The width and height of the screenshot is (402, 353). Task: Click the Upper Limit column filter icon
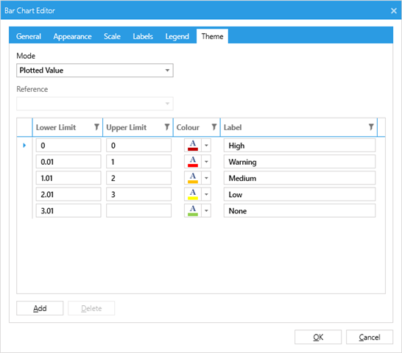tap(167, 126)
